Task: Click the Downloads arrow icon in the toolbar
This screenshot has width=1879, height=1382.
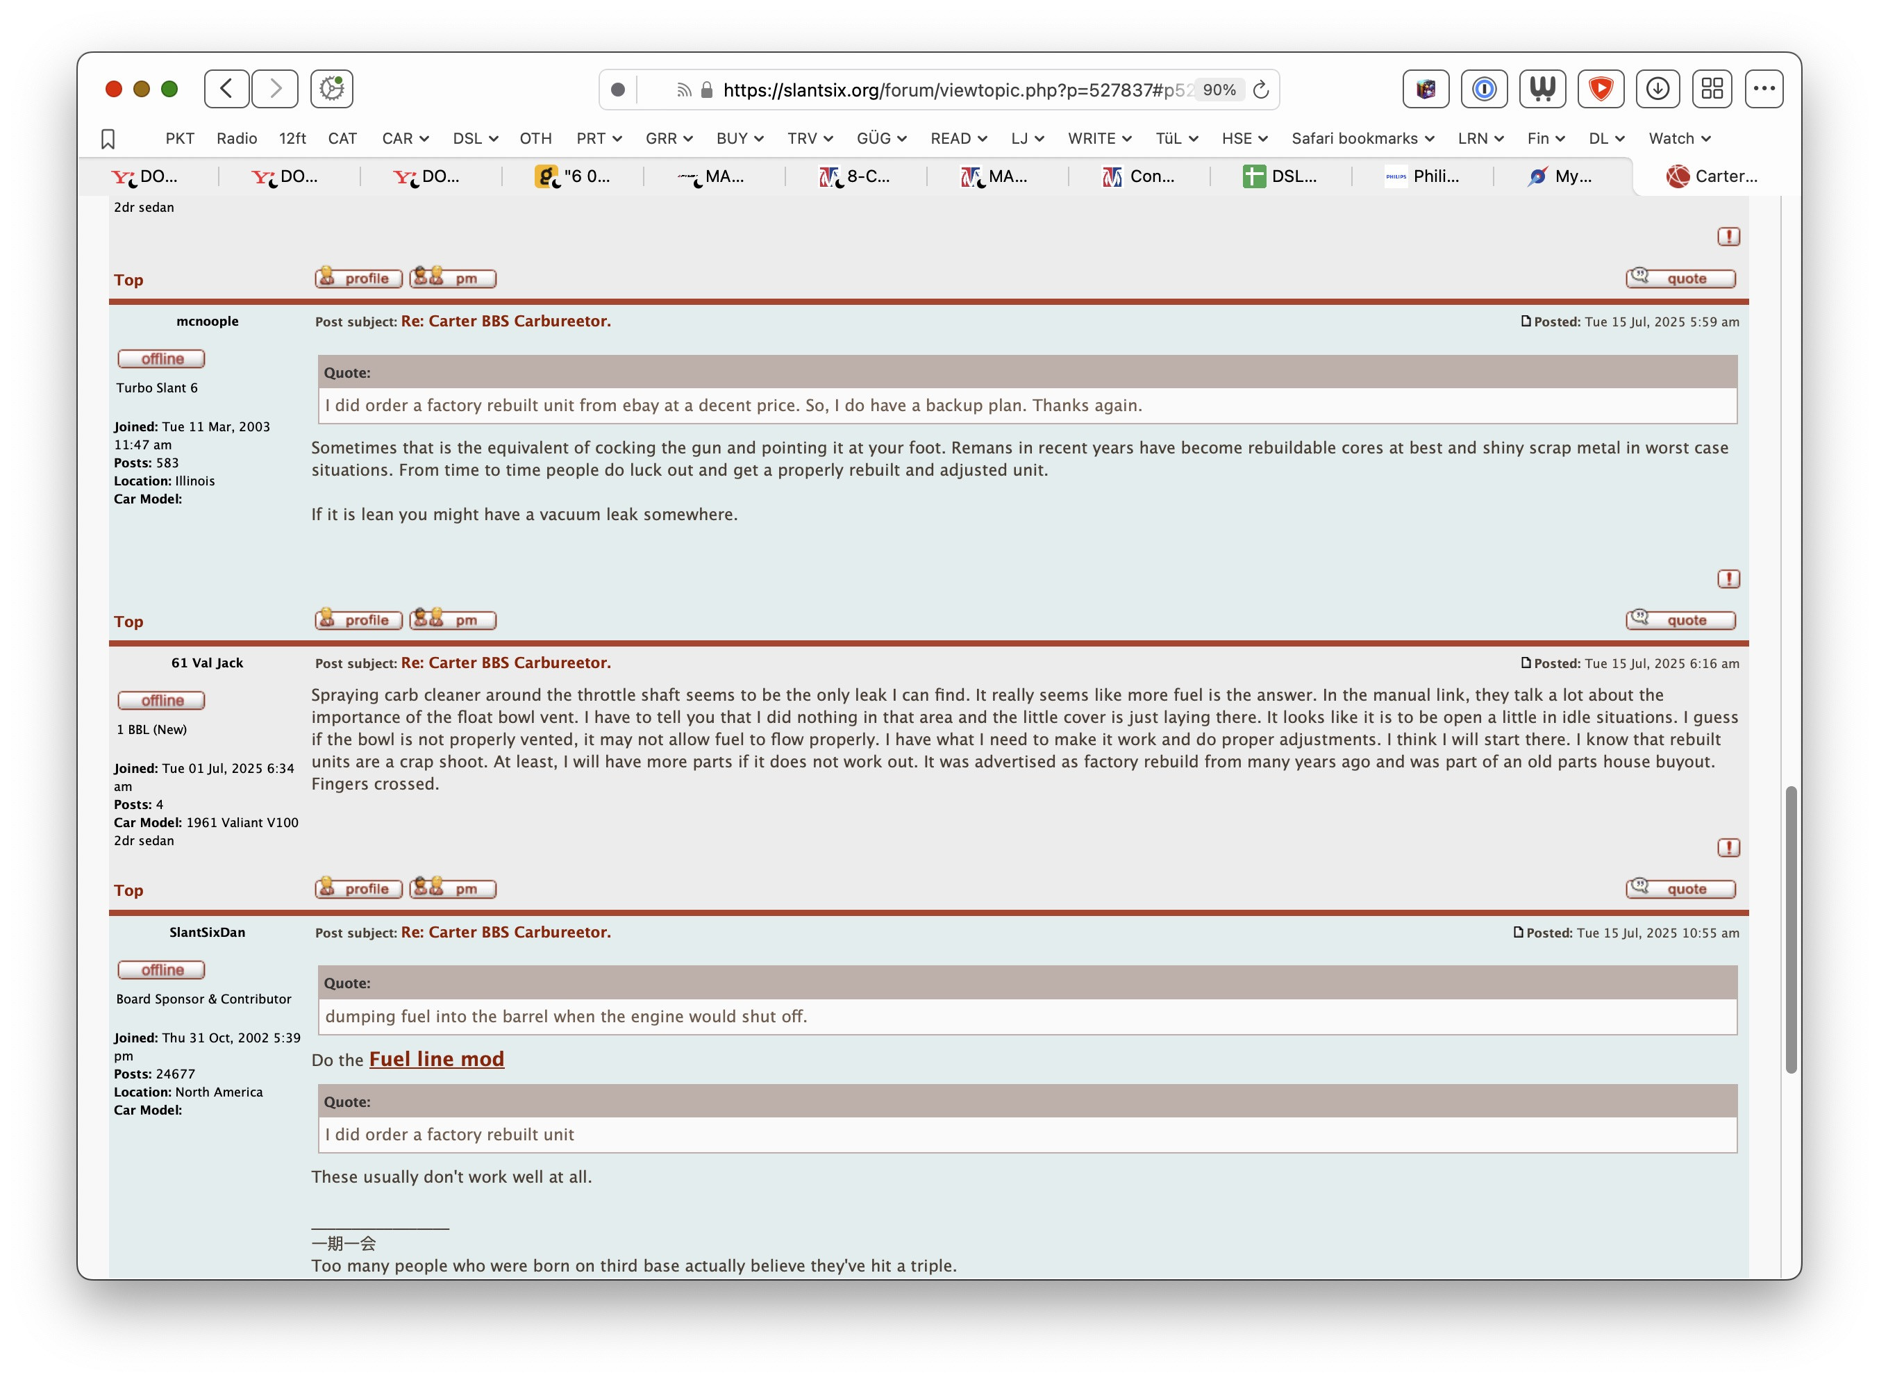Action: [x=1658, y=89]
